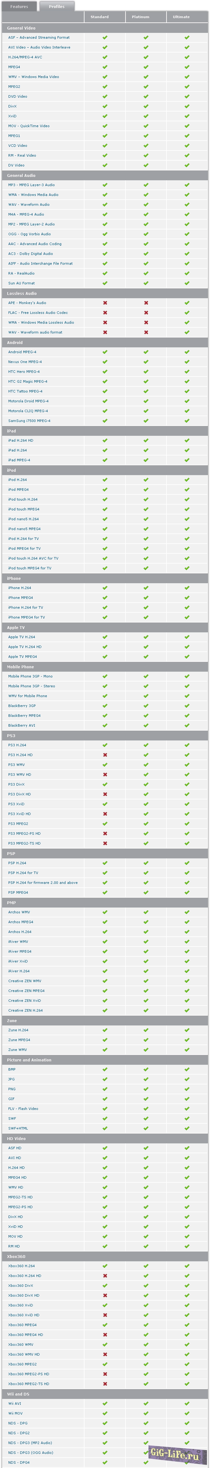The image size is (210, 1468).
Task: Switch to the Features tab
Action: [x=19, y=7]
